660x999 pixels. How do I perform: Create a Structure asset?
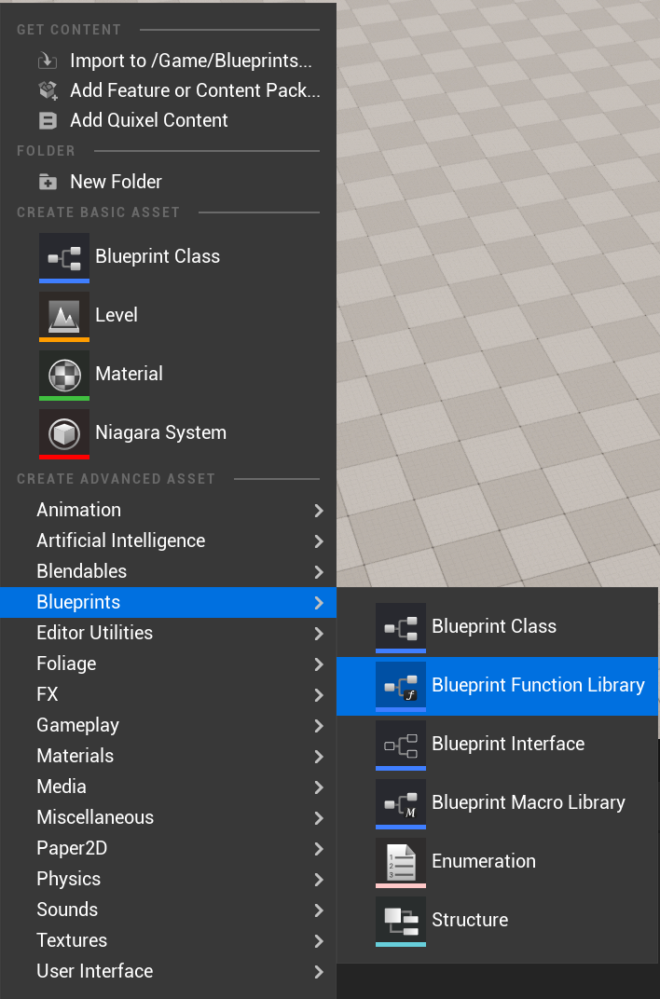coord(497,921)
